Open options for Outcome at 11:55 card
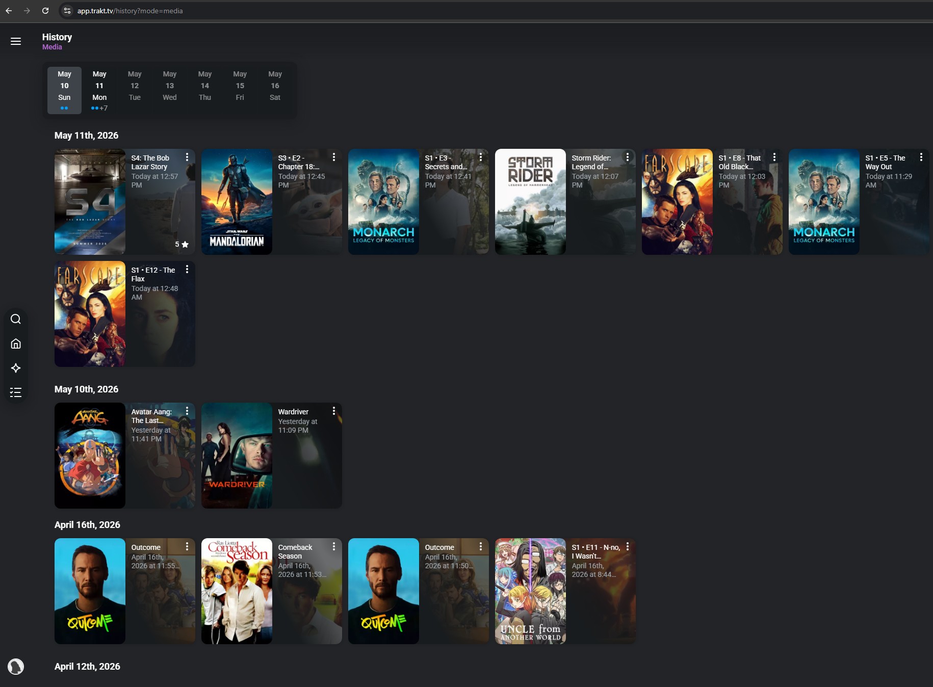The image size is (933, 687). pyautogui.click(x=187, y=546)
